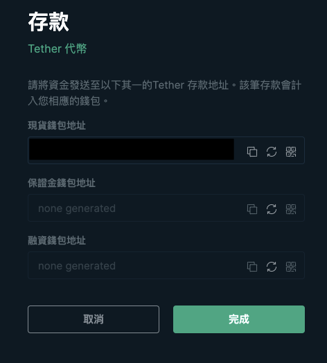Click the 融資錢包地址 label

(x=57, y=240)
